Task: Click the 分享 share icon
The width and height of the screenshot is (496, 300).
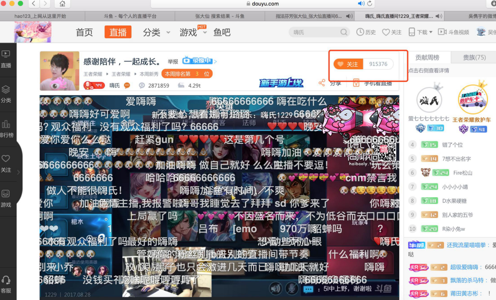Action: point(322,83)
